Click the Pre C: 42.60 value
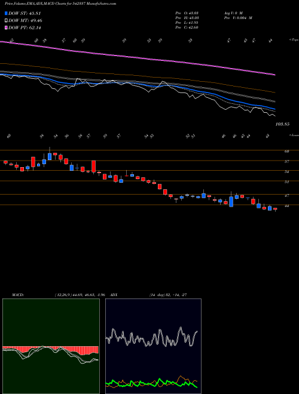This screenshot has width=299, height=394. [x=187, y=27]
